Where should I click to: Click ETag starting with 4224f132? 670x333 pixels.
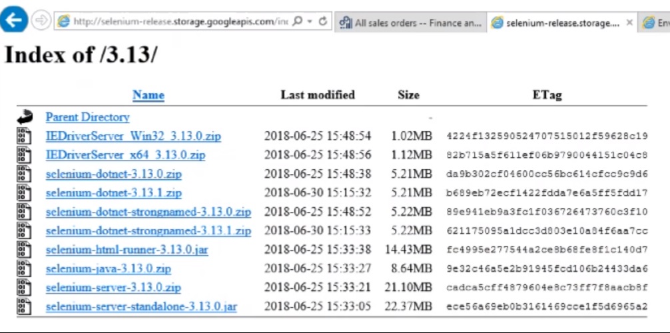547,137
